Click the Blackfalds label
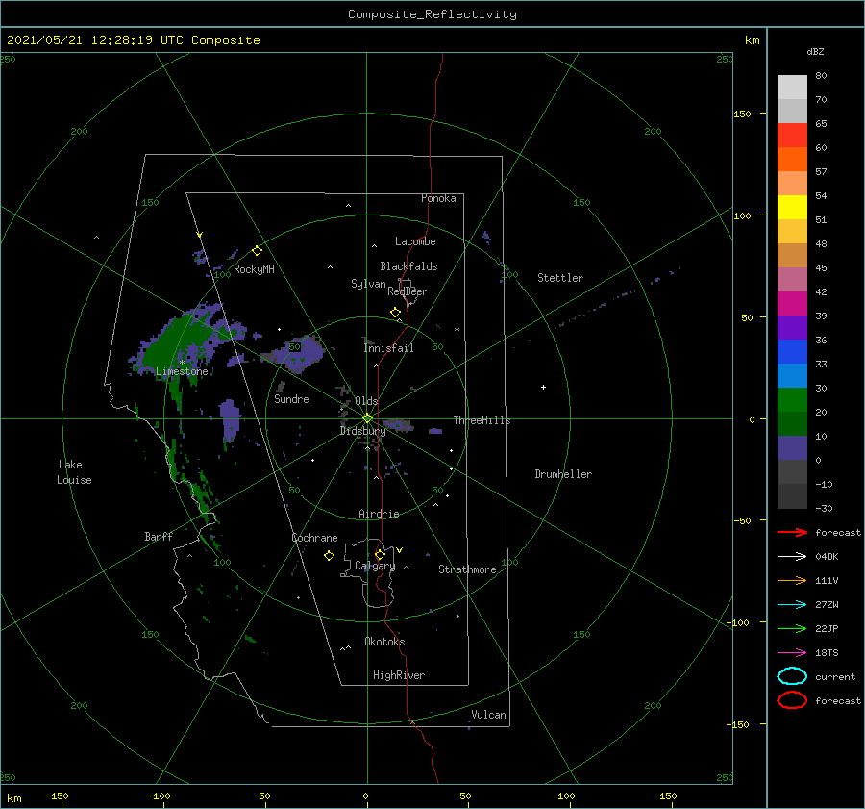865x809 pixels. click(408, 266)
